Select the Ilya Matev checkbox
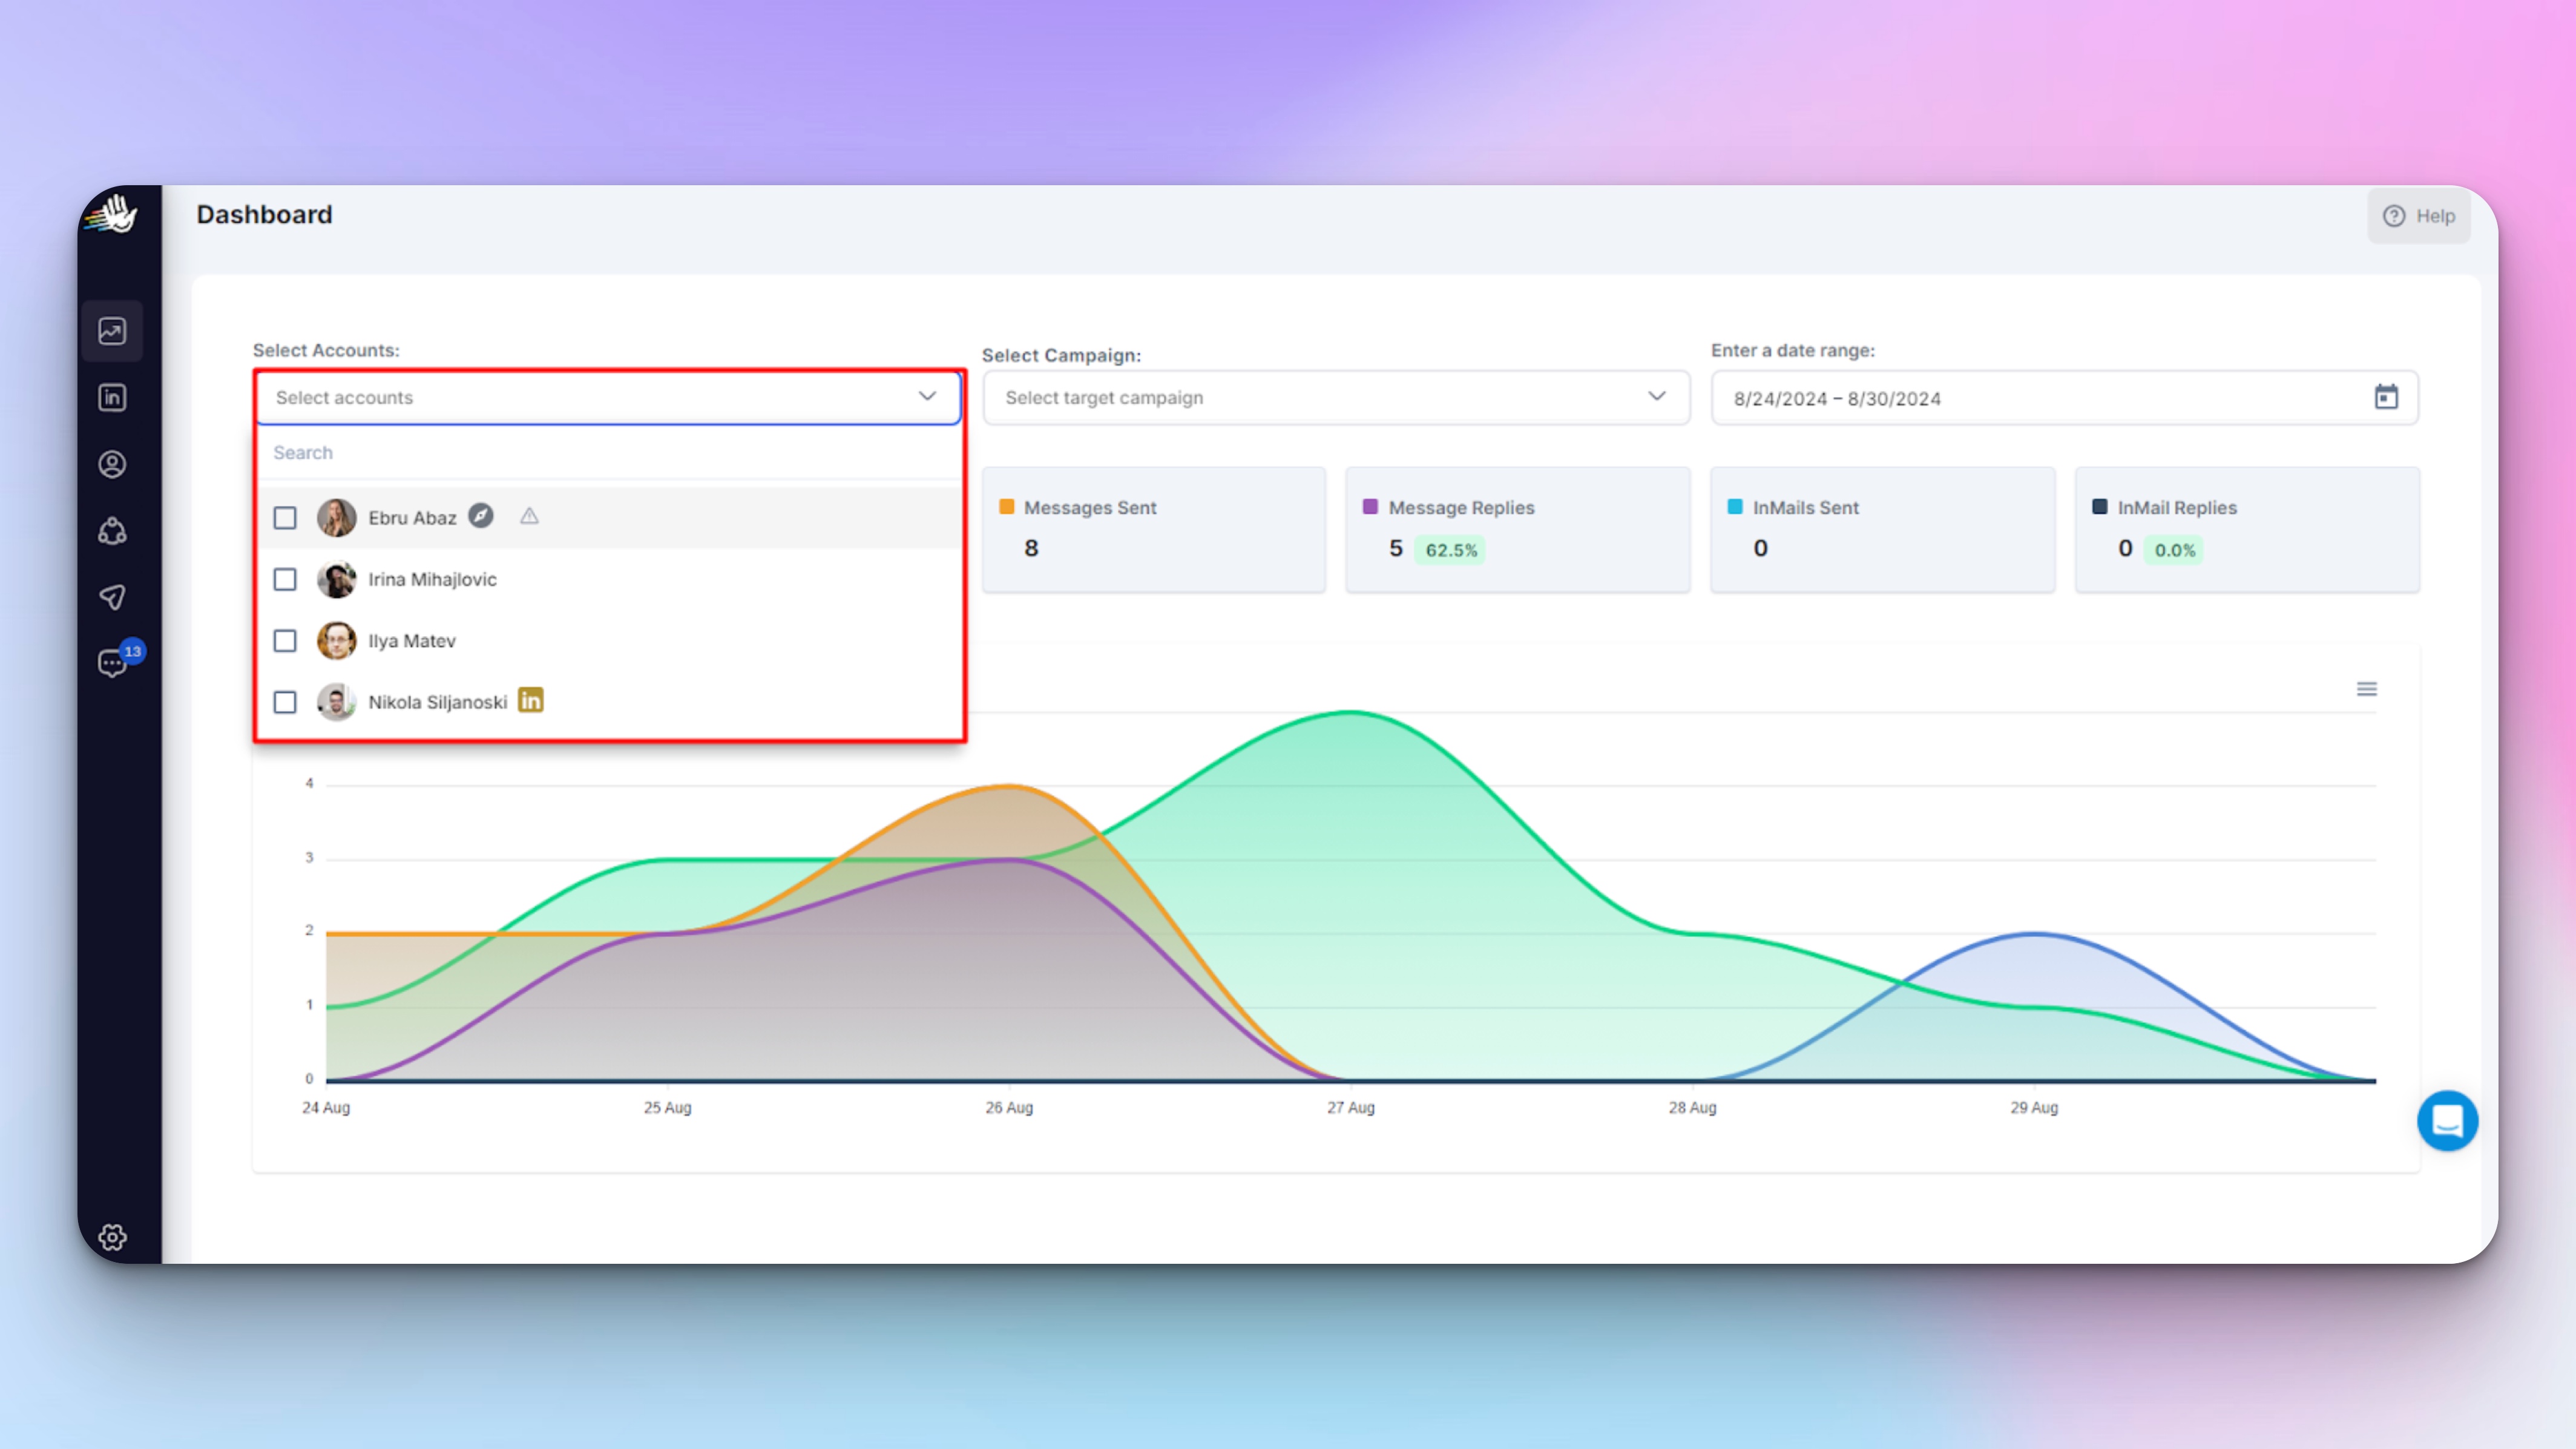 tap(285, 641)
